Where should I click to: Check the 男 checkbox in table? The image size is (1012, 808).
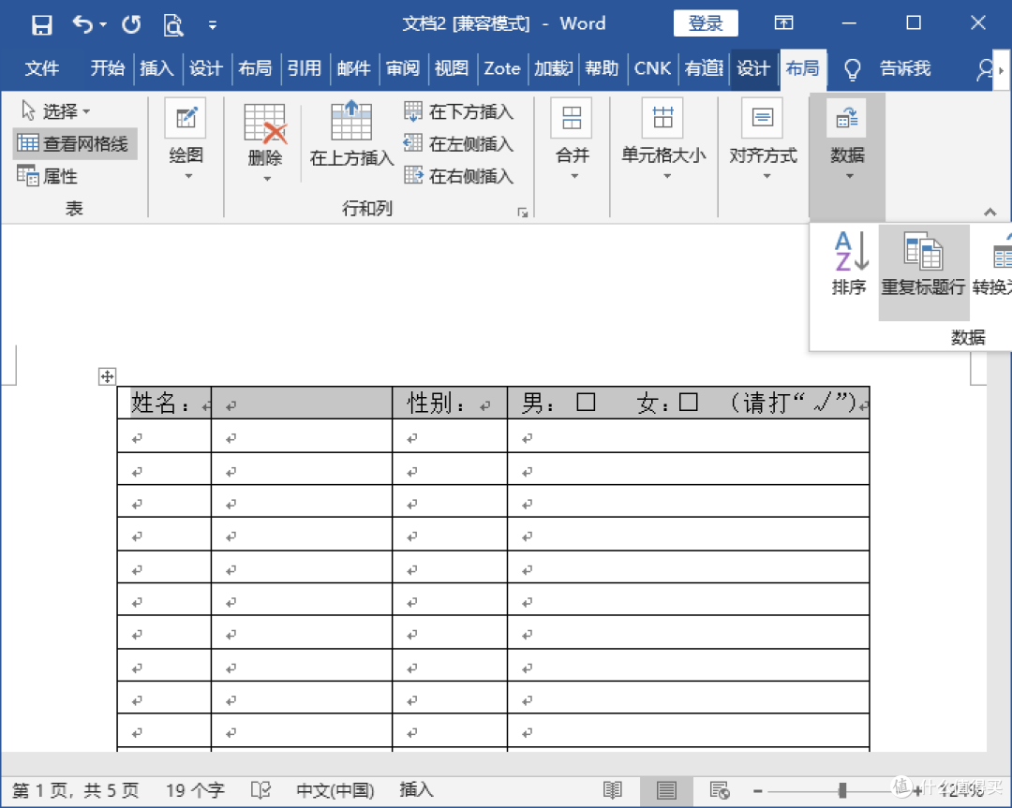(x=586, y=403)
